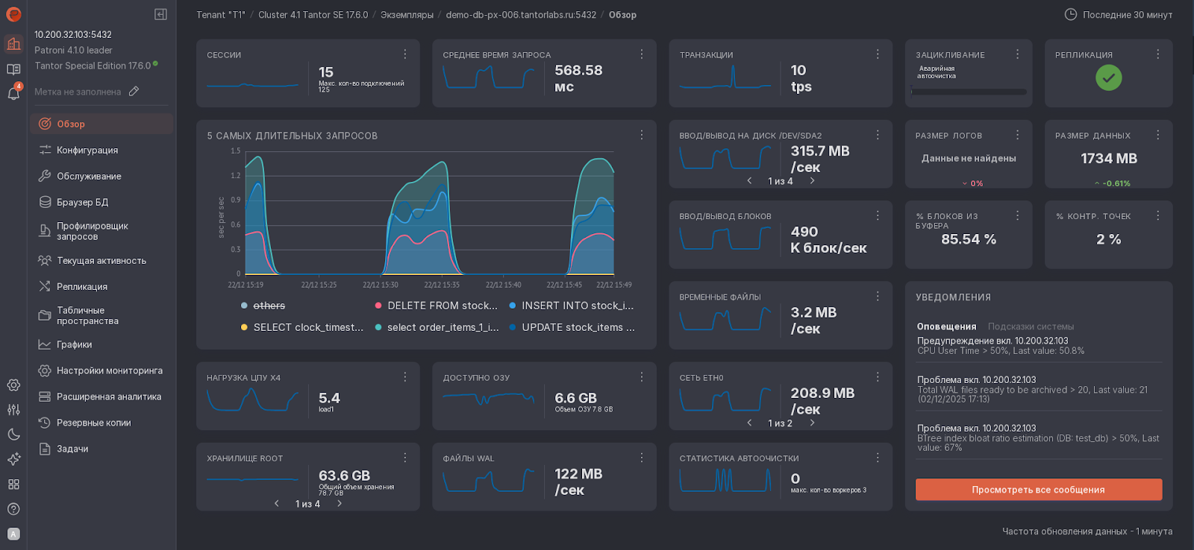Image resolution: width=1194 pixels, height=550 pixels.
Task: Click the user avatar at bottom left
Action: click(x=13, y=534)
